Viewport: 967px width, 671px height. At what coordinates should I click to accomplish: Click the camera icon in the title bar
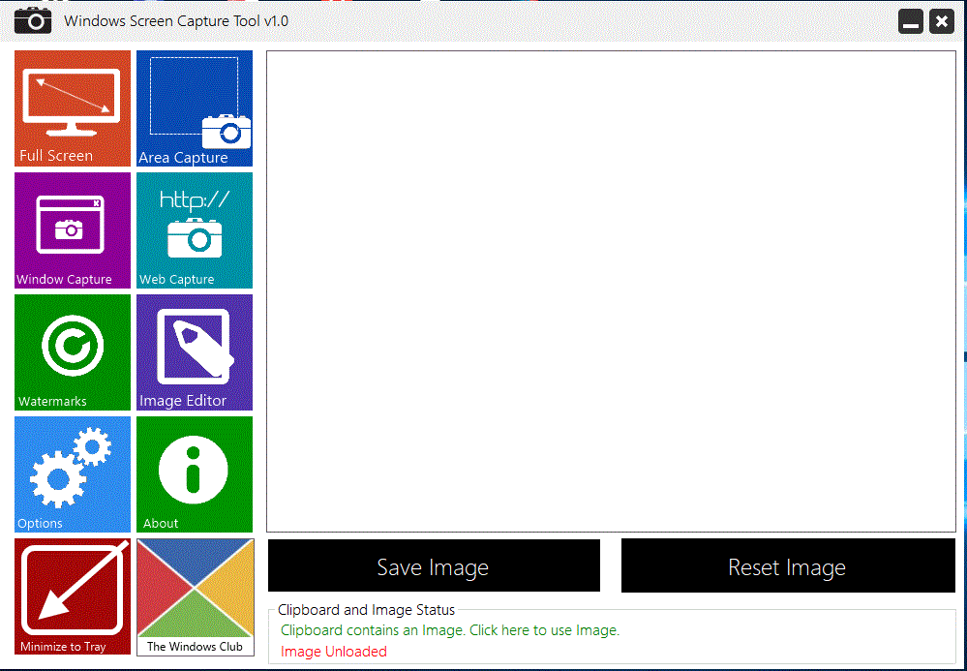pyautogui.click(x=32, y=20)
